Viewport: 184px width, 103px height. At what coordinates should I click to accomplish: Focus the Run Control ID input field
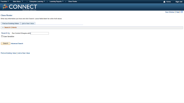coord(40,33)
